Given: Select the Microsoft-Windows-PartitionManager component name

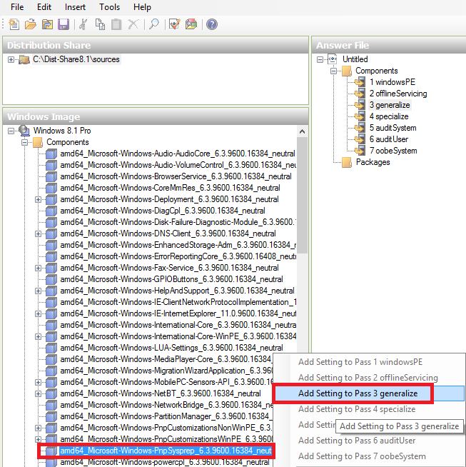Looking at the screenshot, I should pyautogui.click(x=166, y=416).
